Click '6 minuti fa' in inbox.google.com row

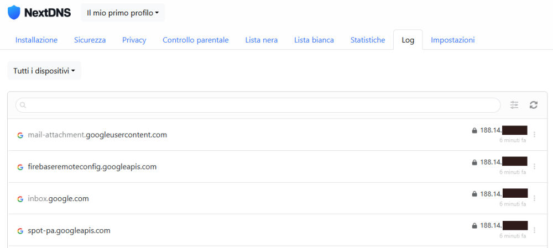click(513, 204)
